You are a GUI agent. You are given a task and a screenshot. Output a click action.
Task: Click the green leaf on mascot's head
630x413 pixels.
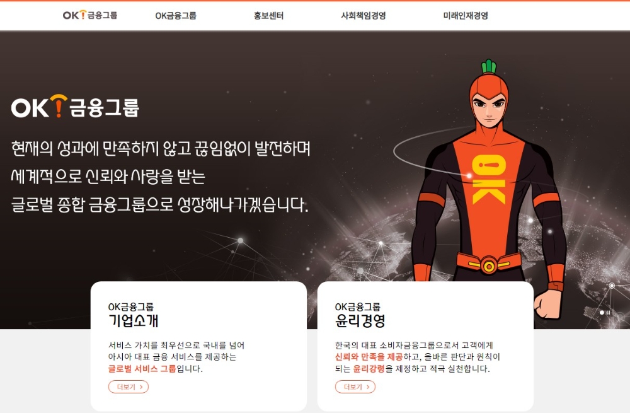pos(489,66)
